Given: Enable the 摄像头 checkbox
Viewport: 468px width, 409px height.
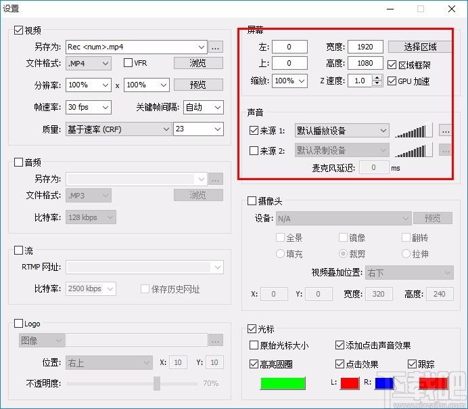Looking at the screenshot, I should [252, 200].
